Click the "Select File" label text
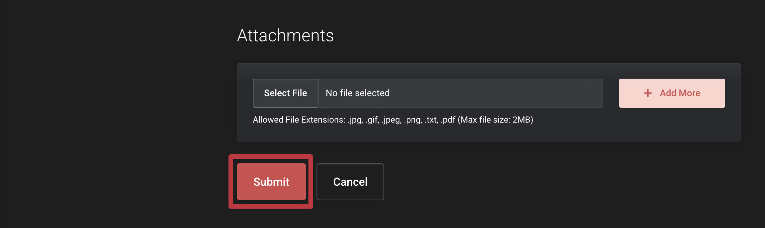The height and width of the screenshot is (228, 765). [285, 93]
